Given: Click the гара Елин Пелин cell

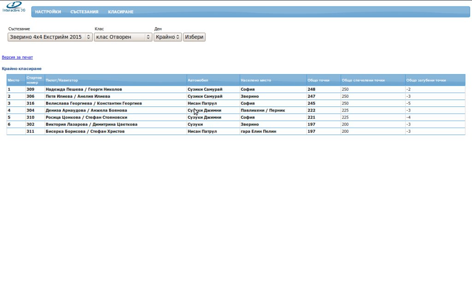Looking at the screenshot, I should click(258, 131).
